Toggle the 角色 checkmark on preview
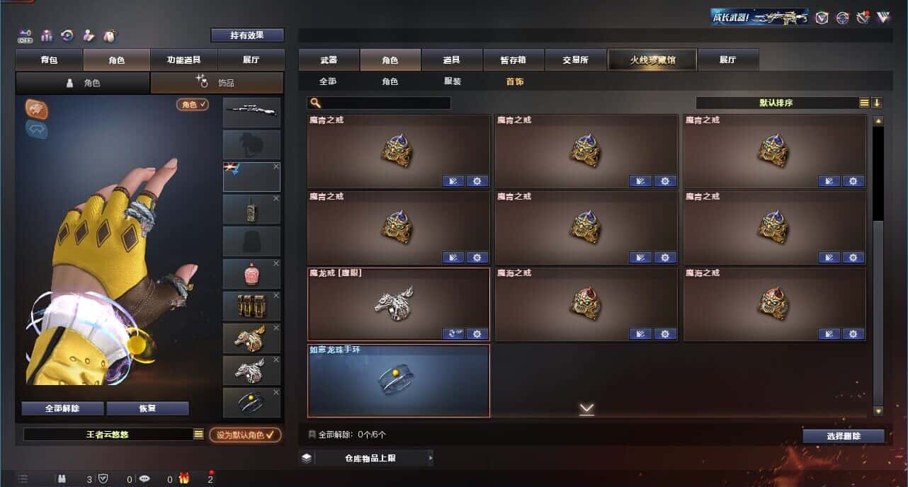The height and width of the screenshot is (487, 908). (193, 104)
